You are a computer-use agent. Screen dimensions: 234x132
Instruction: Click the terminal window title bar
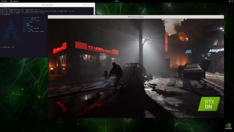pos(47,5)
